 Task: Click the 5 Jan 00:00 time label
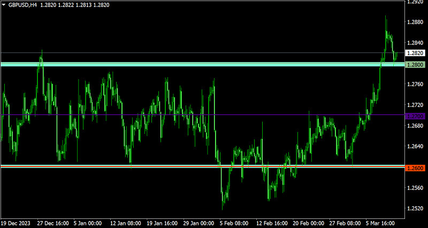88,223
